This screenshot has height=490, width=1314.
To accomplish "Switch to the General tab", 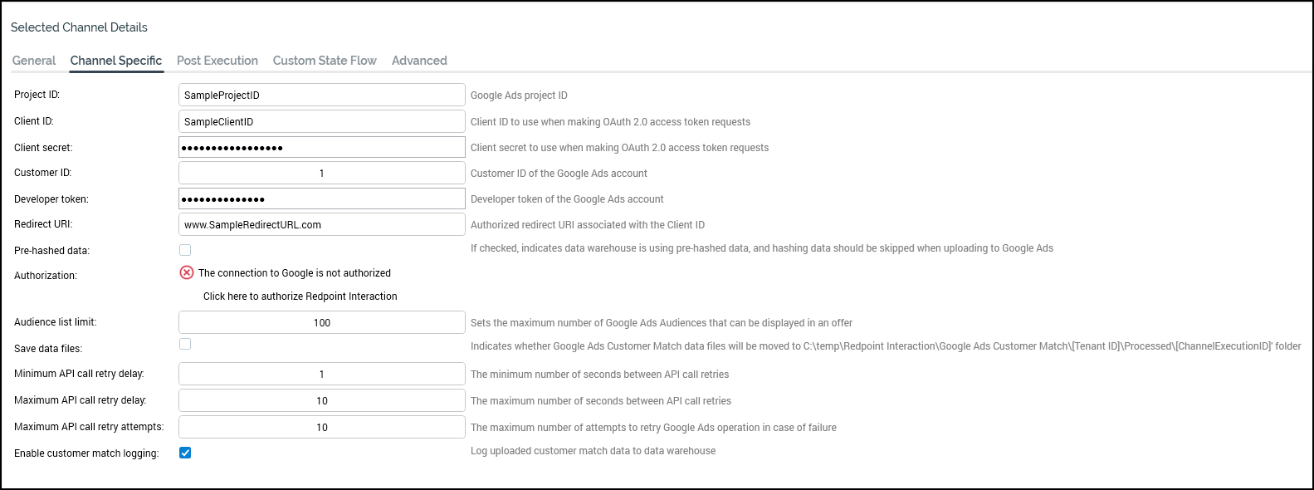I will point(34,61).
